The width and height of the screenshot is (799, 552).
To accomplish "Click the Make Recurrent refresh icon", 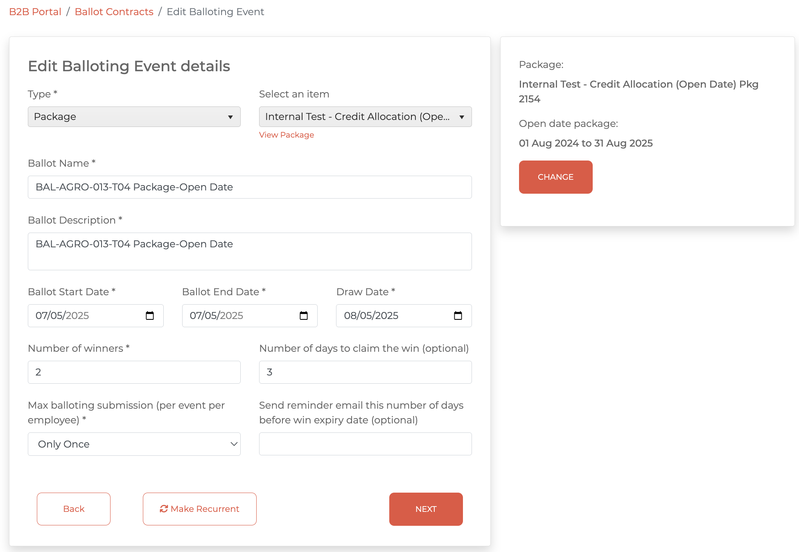I will [x=164, y=509].
